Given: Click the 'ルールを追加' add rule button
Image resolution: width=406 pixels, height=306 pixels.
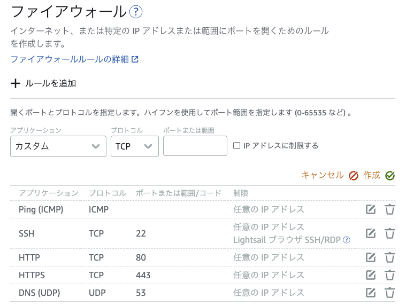Looking at the screenshot, I should 44,83.
